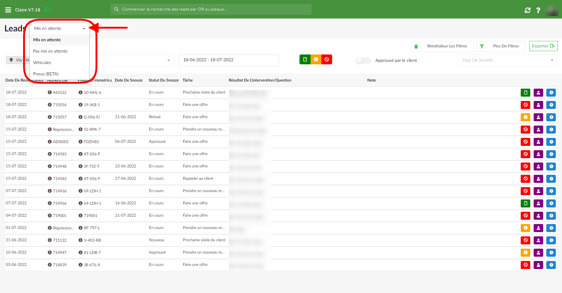The width and height of the screenshot is (562, 293).
Task: Click info icon next to plate FDZH83
Action: [x=80, y=142]
